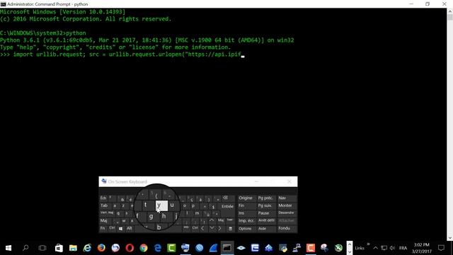Toggle the left Ctrl key
Image resolution: width=453 pixels, height=255 pixels.
112,228
